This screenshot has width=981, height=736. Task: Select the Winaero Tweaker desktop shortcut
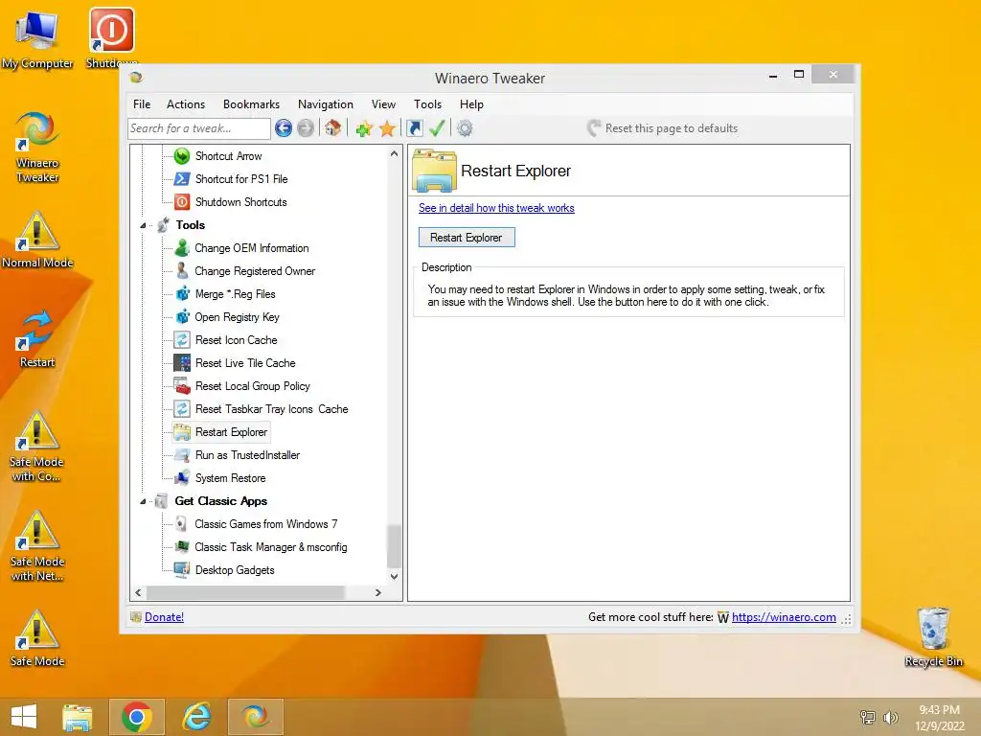tap(37, 148)
